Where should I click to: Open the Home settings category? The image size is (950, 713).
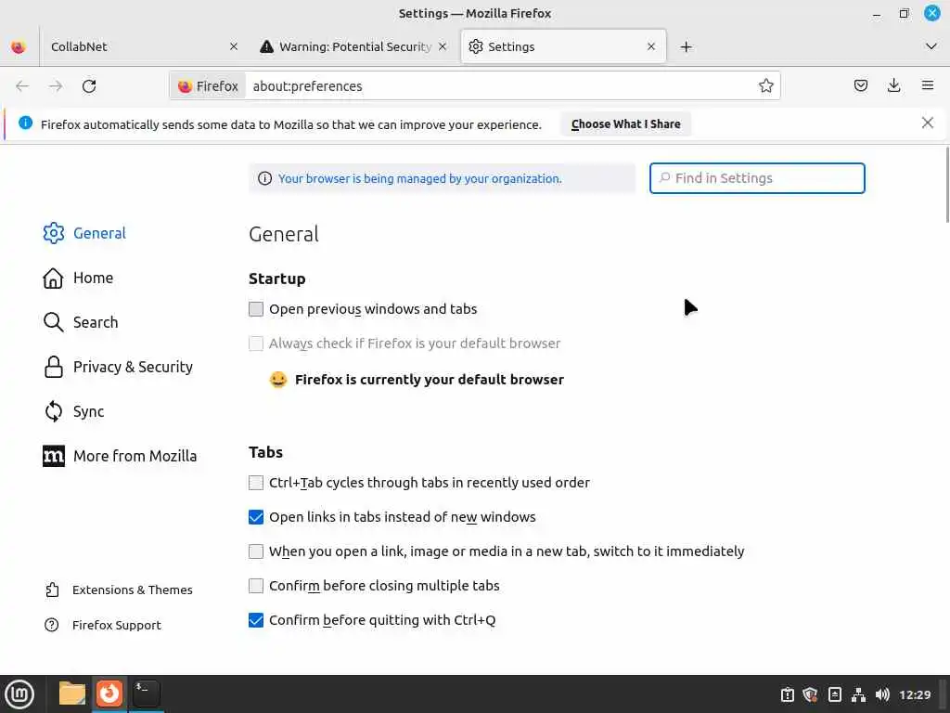[79, 278]
